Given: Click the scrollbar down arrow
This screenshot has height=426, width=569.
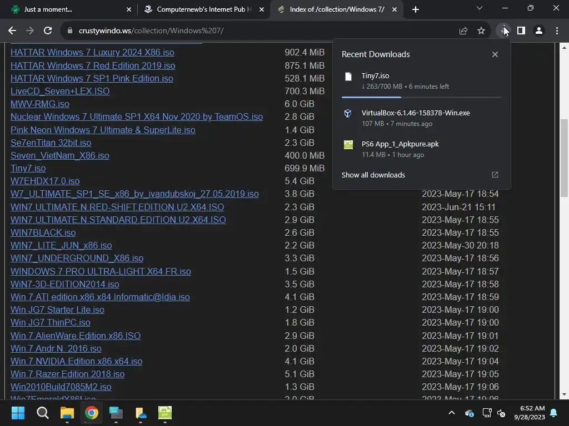Looking at the screenshot, I should tap(564, 394).
